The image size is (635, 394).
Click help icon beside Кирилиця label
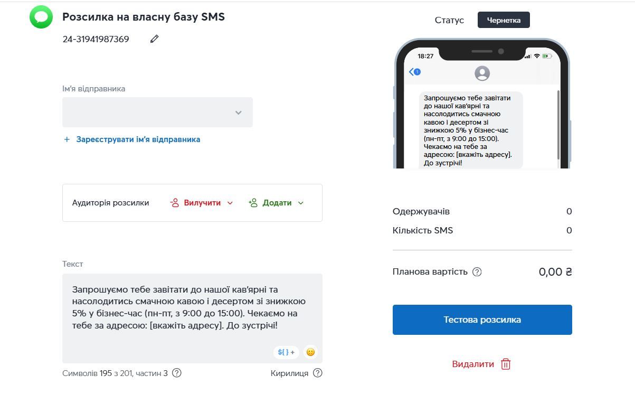(x=317, y=373)
